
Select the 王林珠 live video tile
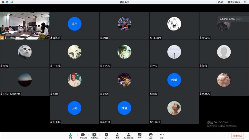[25, 26]
